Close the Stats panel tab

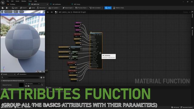60,88
